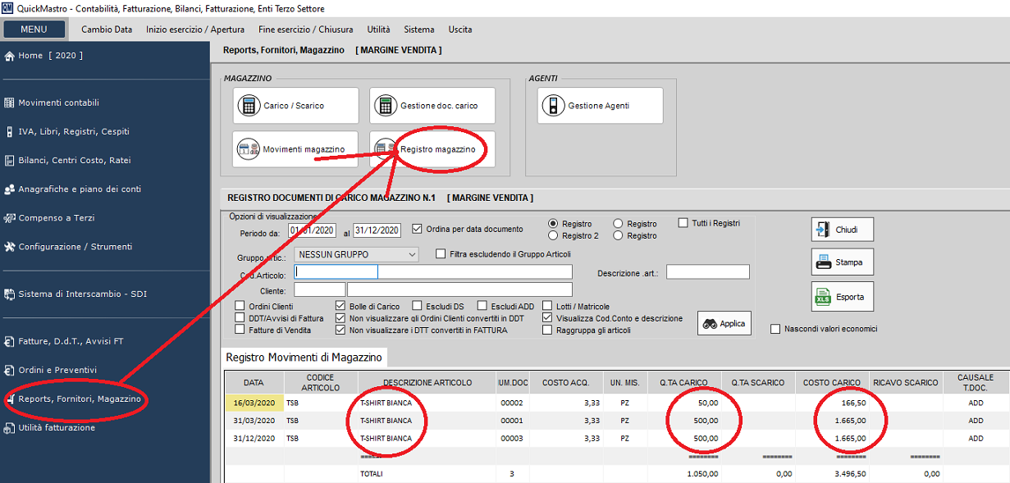Open Gestione doc. carico
Viewport: 1010px width, 483px height.
pos(432,106)
